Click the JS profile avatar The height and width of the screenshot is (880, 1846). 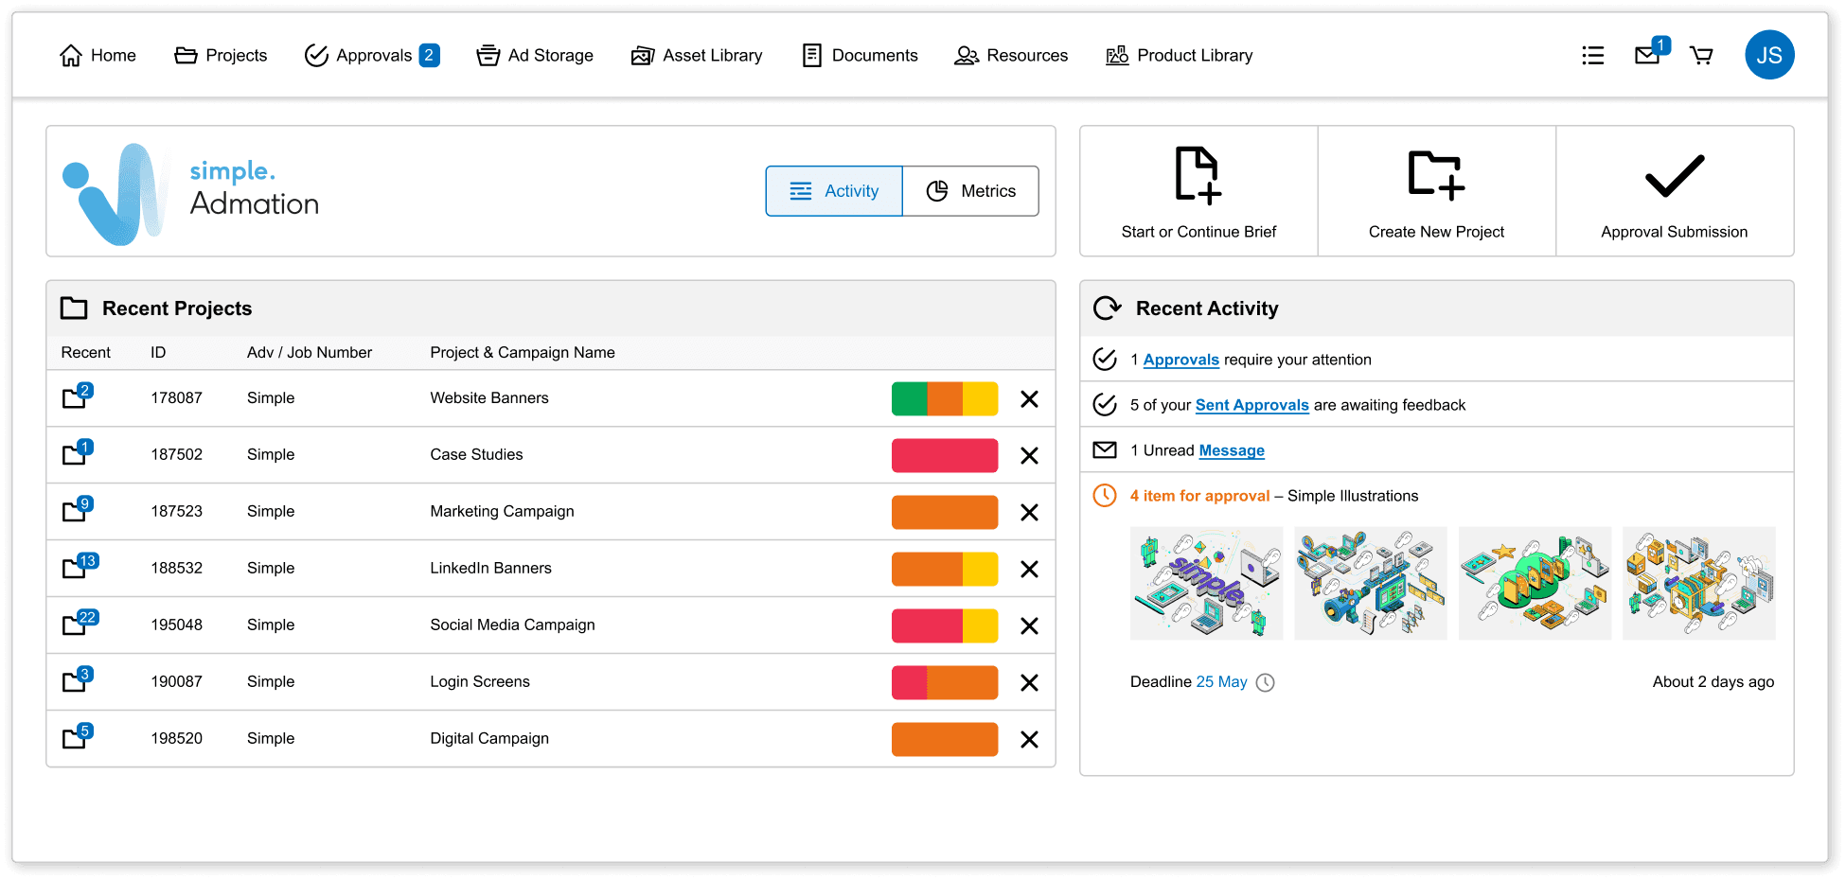pyautogui.click(x=1769, y=55)
